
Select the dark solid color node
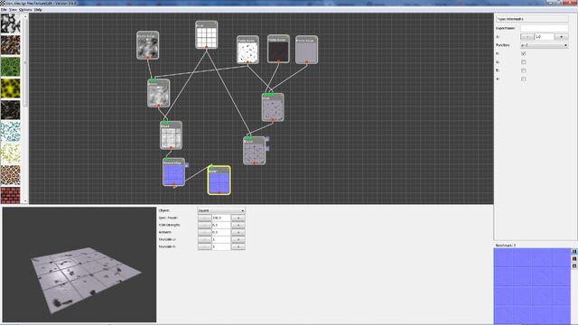(x=278, y=49)
